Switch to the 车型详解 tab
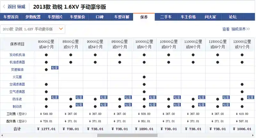This screenshot has width=256, height=138. (x=122, y=17)
